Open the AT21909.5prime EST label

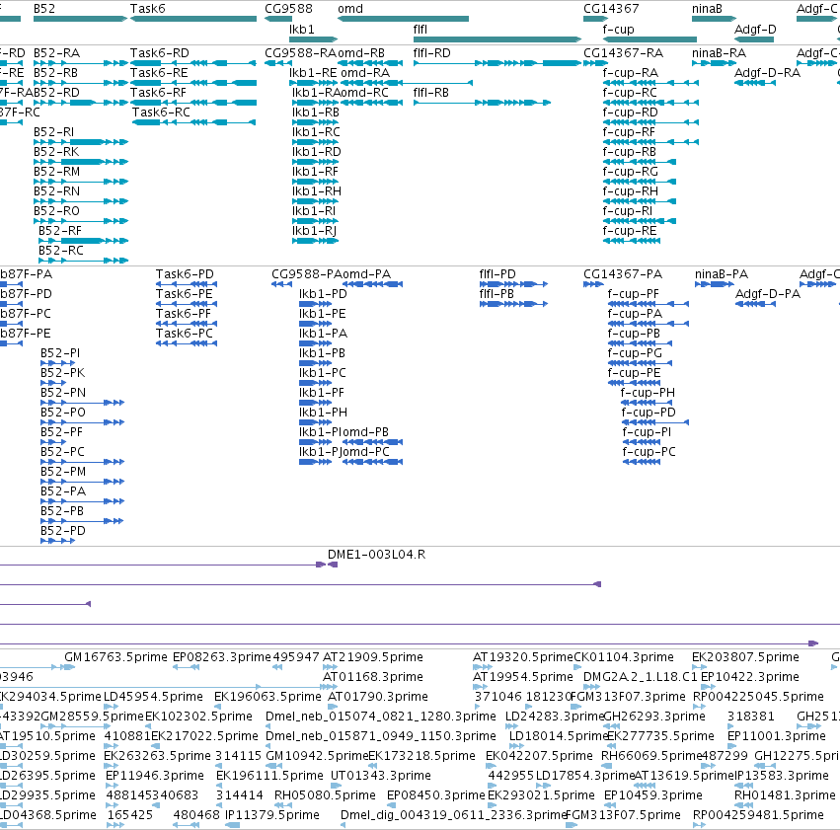pos(373,657)
